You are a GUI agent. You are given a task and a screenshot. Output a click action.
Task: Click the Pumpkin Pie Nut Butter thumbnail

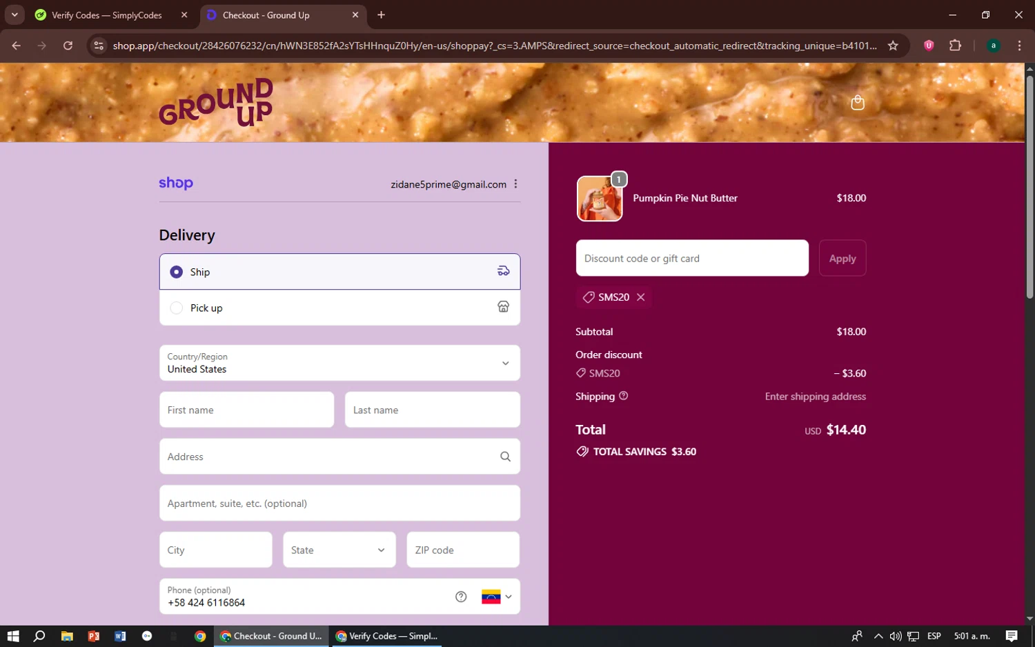(x=600, y=198)
